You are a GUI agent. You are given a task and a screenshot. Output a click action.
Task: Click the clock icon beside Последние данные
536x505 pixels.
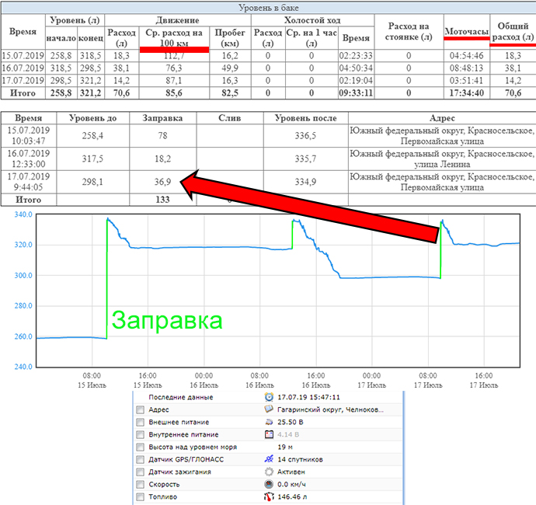(x=269, y=397)
